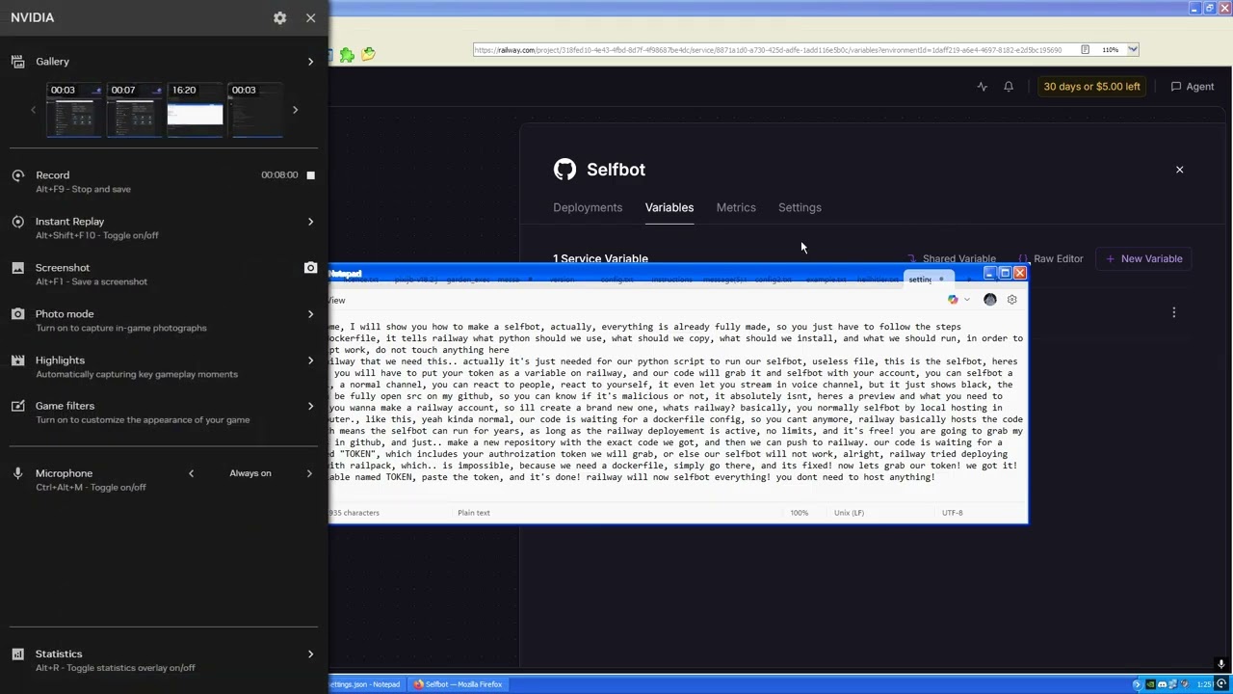Close the Selfbot service panel
The height and width of the screenshot is (694, 1233).
[1179, 170]
